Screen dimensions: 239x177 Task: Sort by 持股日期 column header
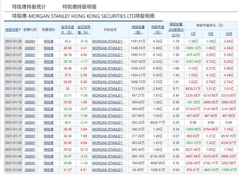(12, 29)
